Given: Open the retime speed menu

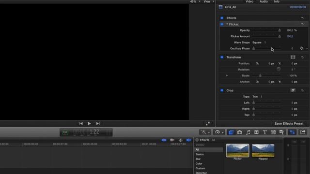Looking at the screenshot, I should pyautogui.click(x=219, y=132).
